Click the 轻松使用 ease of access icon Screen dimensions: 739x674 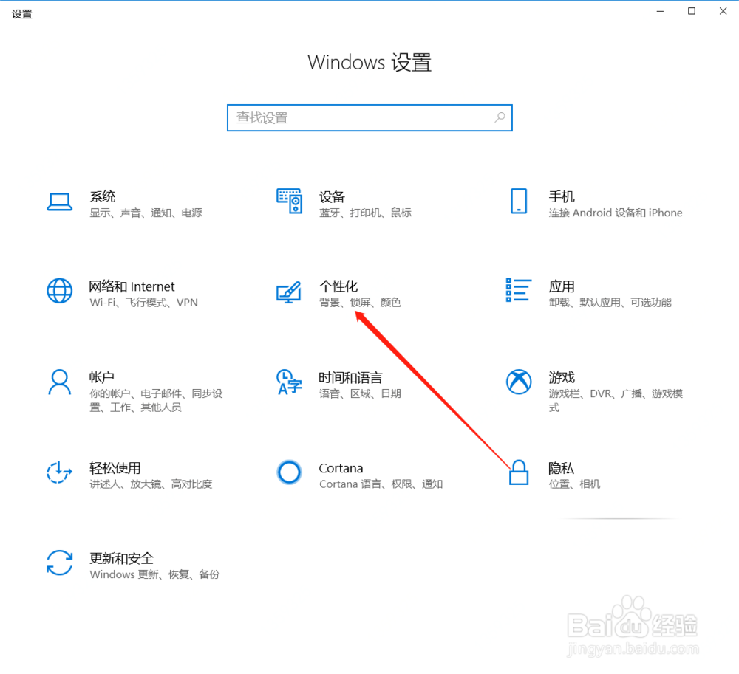[x=59, y=472]
